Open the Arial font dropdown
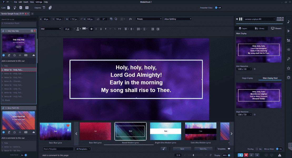 [x=51, y=28]
